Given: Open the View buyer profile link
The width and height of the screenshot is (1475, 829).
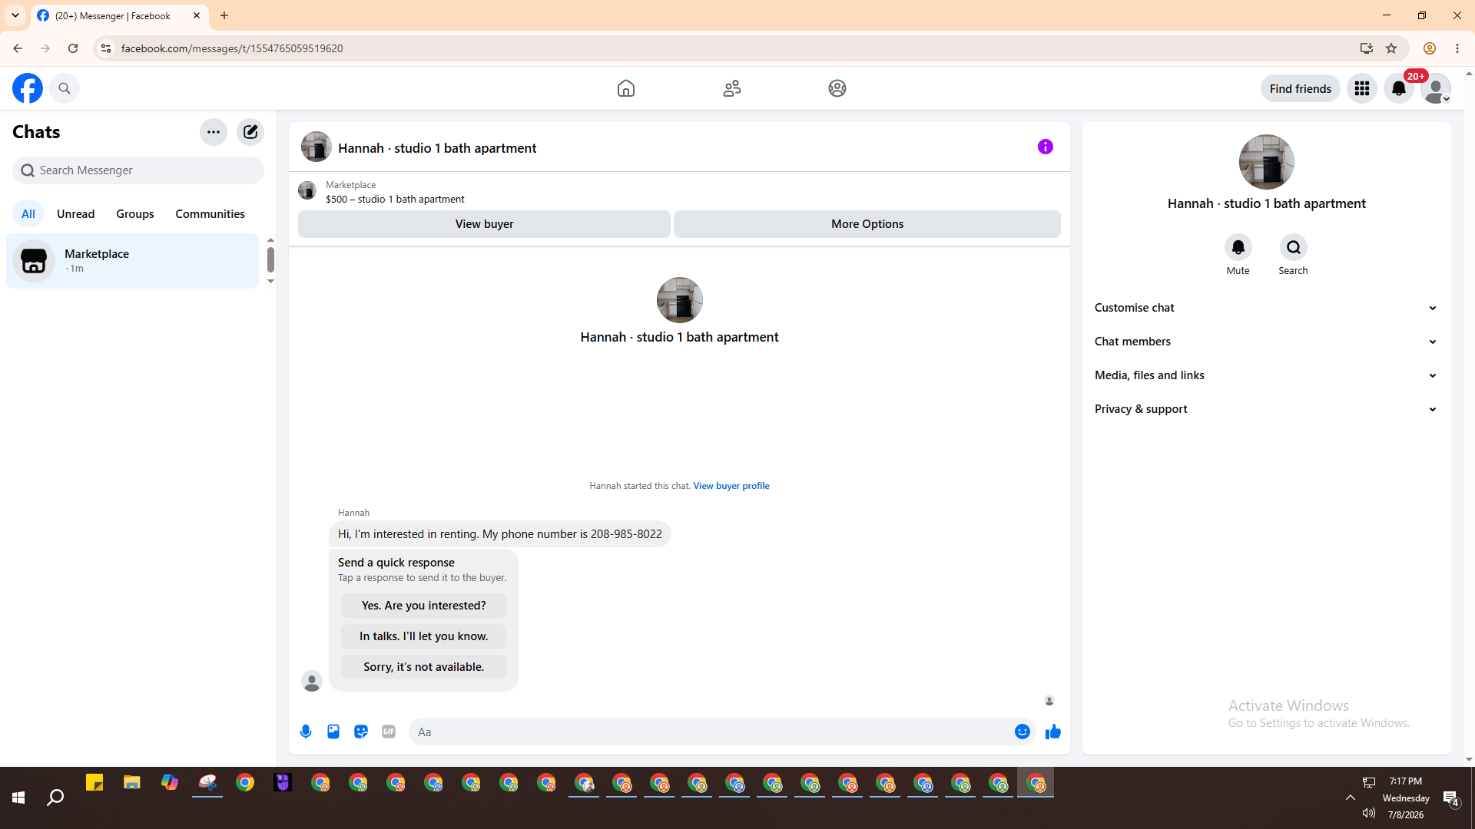Looking at the screenshot, I should [731, 486].
